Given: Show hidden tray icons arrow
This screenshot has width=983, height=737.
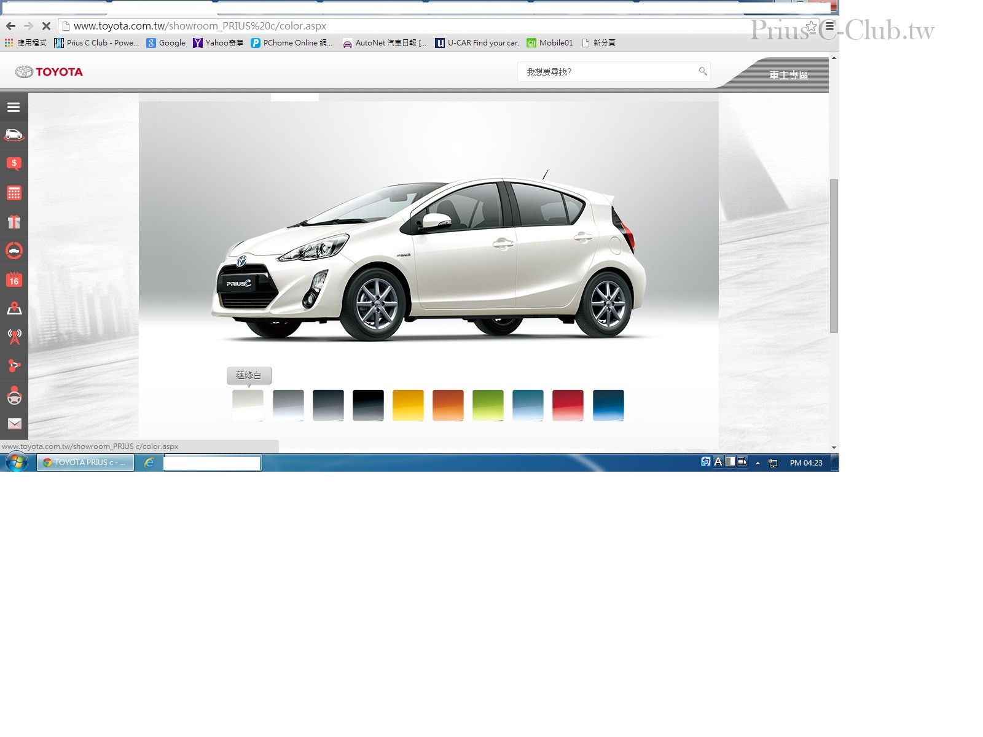Looking at the screenshot, I should pos(758,463).
